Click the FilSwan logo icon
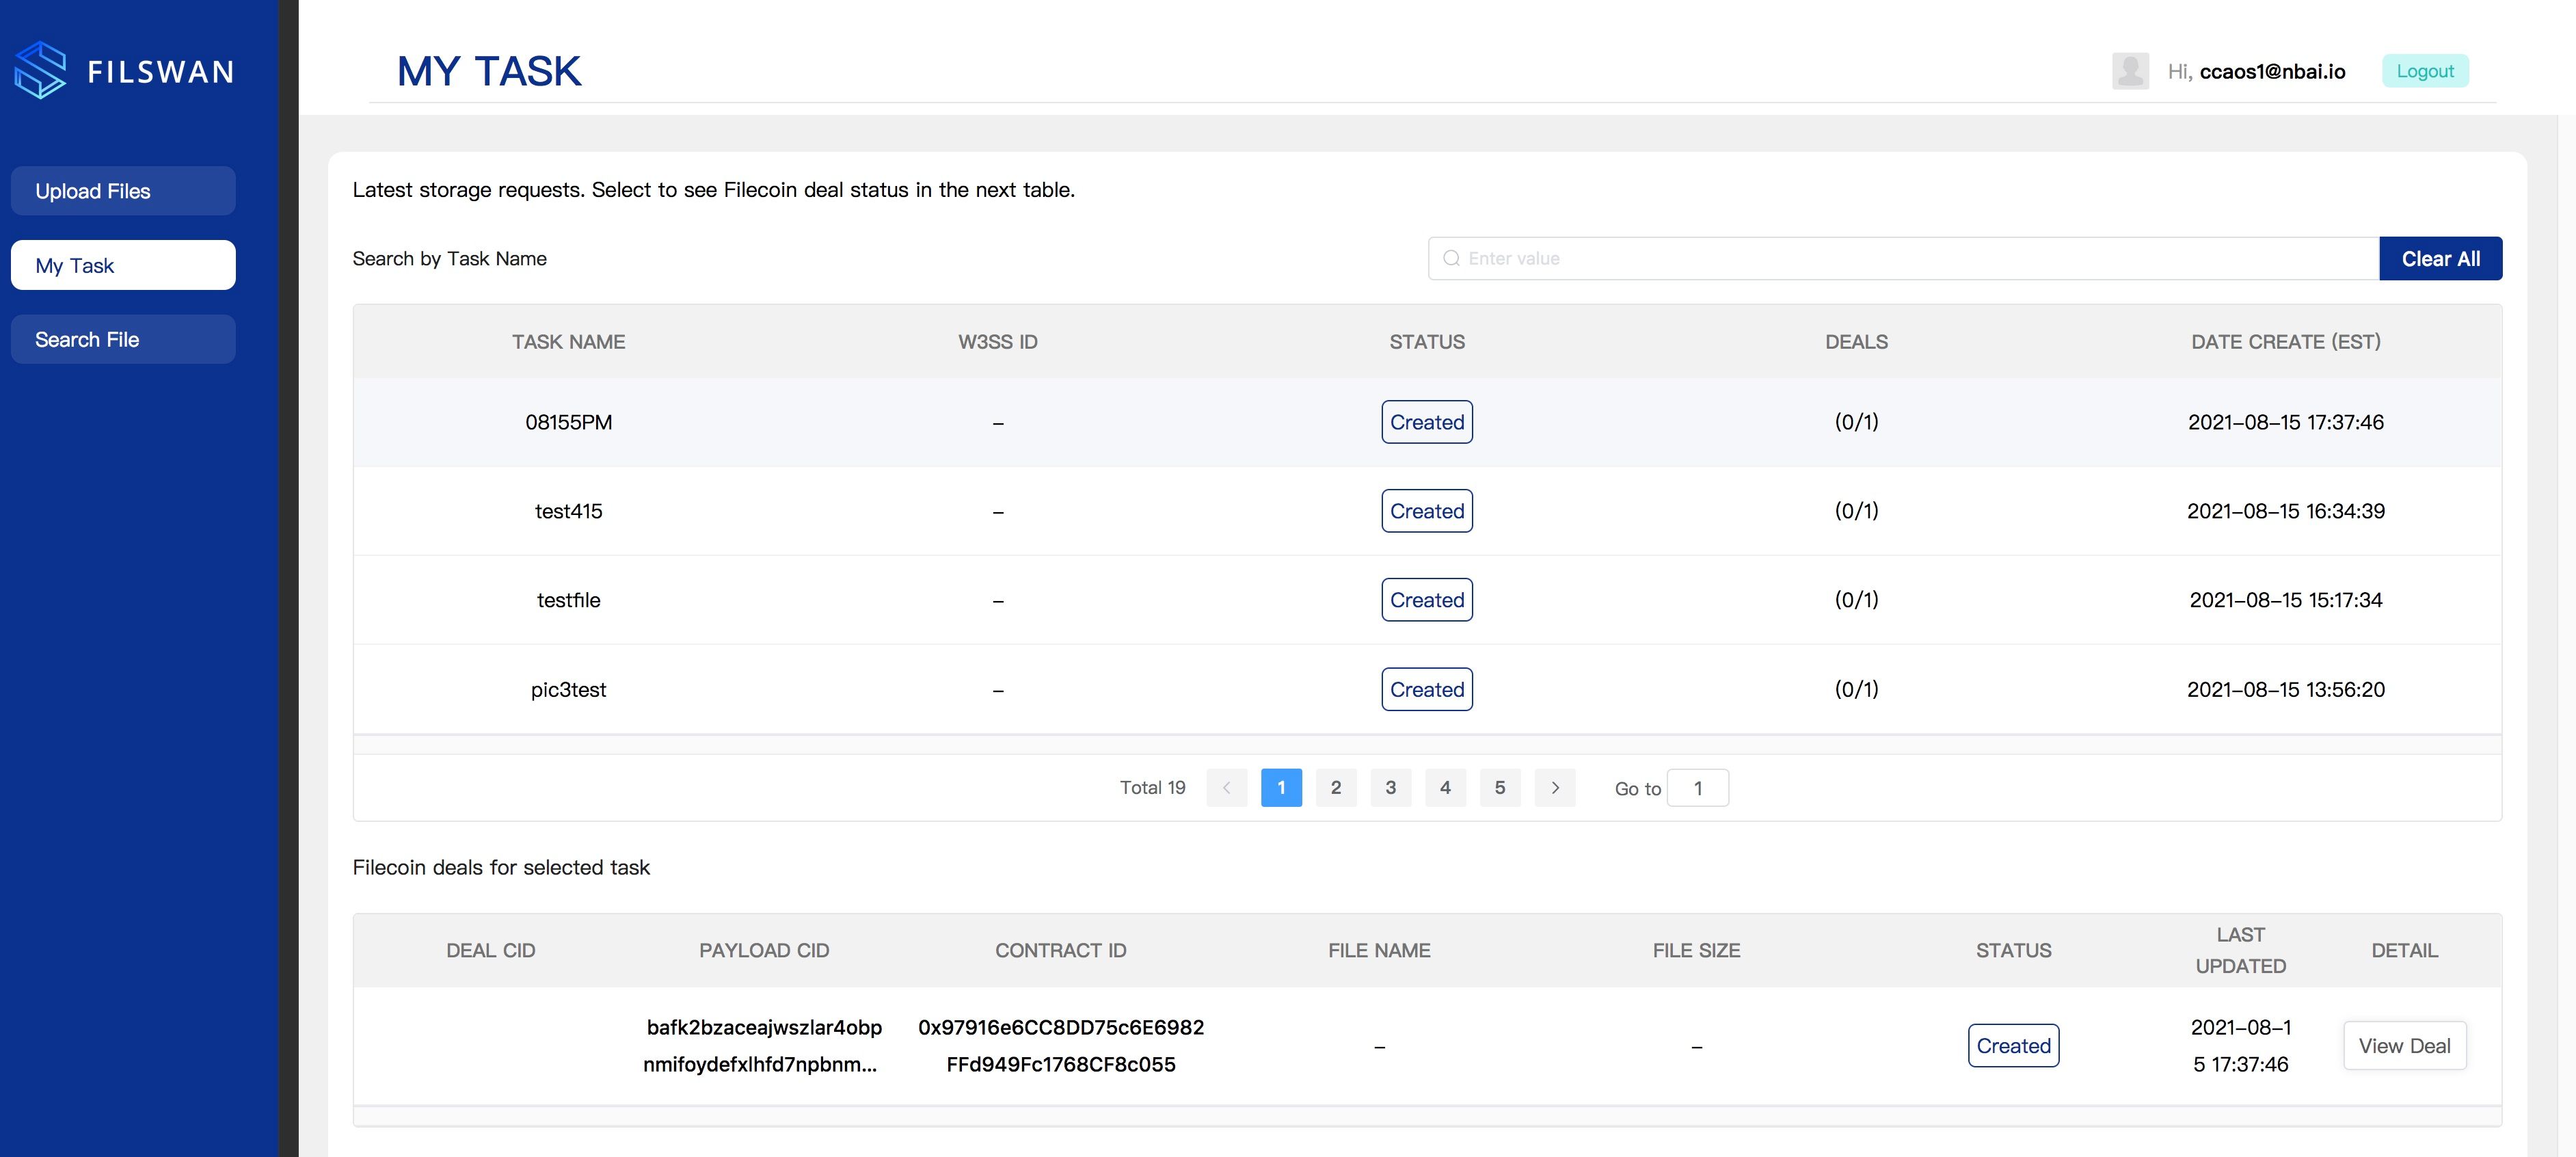 pos(40,70)
